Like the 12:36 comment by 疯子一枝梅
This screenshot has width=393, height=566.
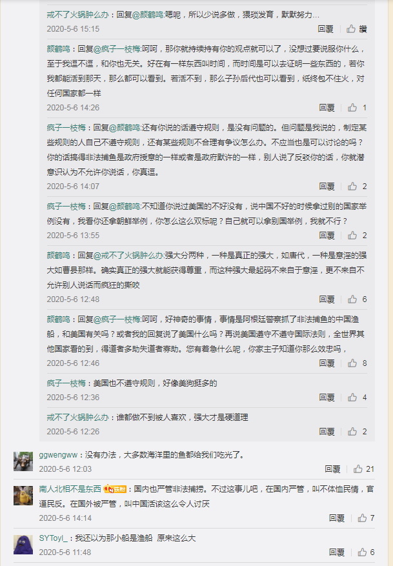point(352,398)
